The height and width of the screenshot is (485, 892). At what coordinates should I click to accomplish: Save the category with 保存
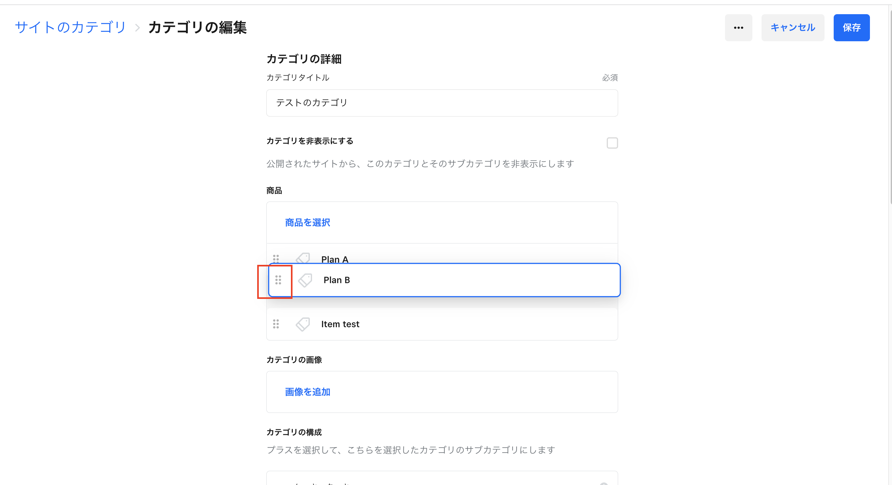click(851, 28)
